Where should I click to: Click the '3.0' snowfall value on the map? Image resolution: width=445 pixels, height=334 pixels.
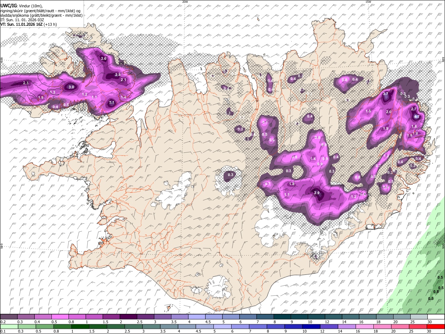click(71, 87)
